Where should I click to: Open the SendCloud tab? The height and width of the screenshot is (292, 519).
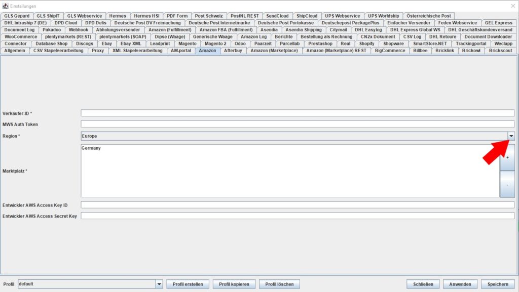[277, 16]
